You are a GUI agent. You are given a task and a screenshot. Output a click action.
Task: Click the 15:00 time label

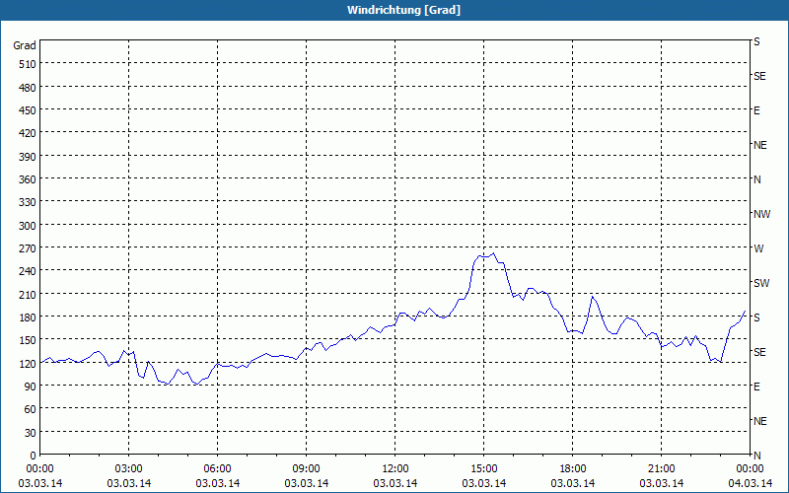click(x=484, y=469)
